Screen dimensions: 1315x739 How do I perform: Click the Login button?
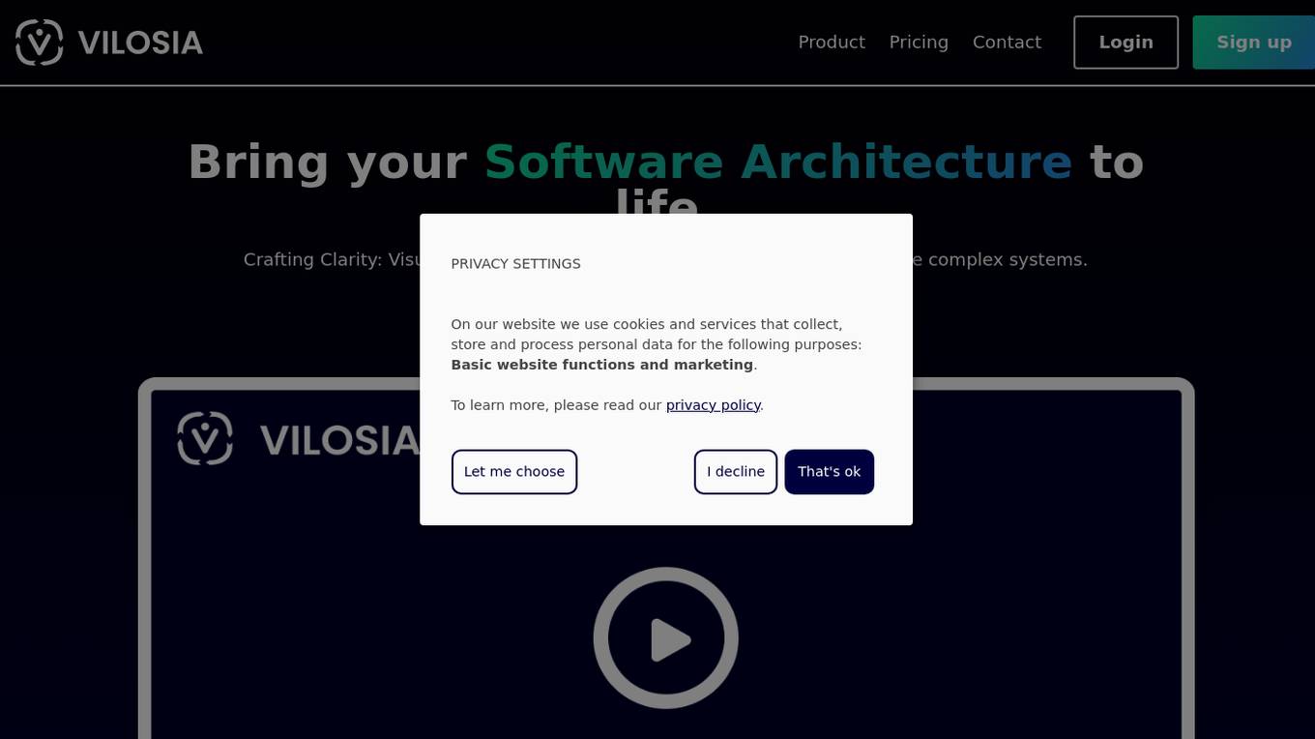pyautogui.click(x=1125, y=43)
